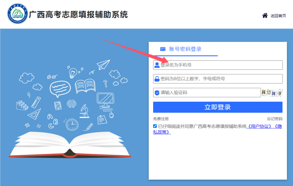Image resolution: width=293 pixels, height=186 pixels.
Task: Focus the 登录名为手机号 username input
Action: [x=218, y=65]
